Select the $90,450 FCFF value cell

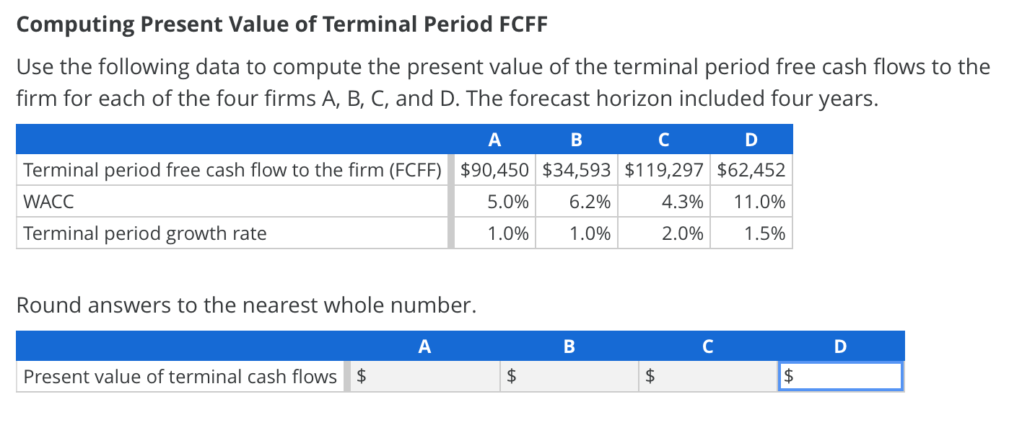[494, 170]
